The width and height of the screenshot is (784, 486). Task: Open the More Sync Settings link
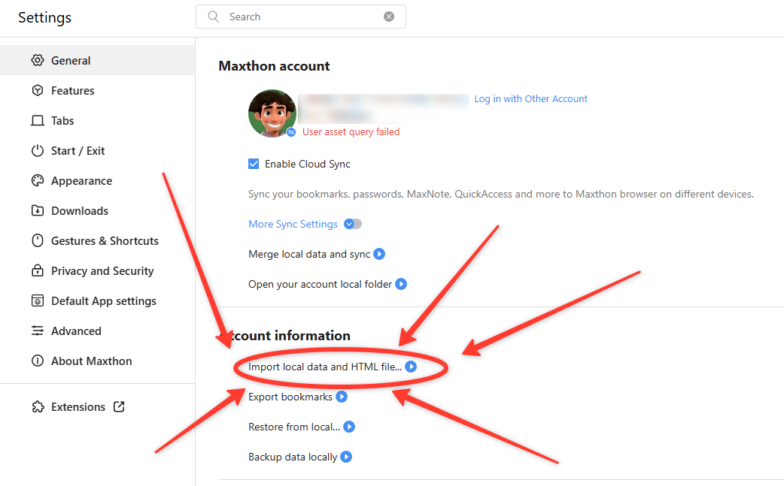tap(293, 224)
